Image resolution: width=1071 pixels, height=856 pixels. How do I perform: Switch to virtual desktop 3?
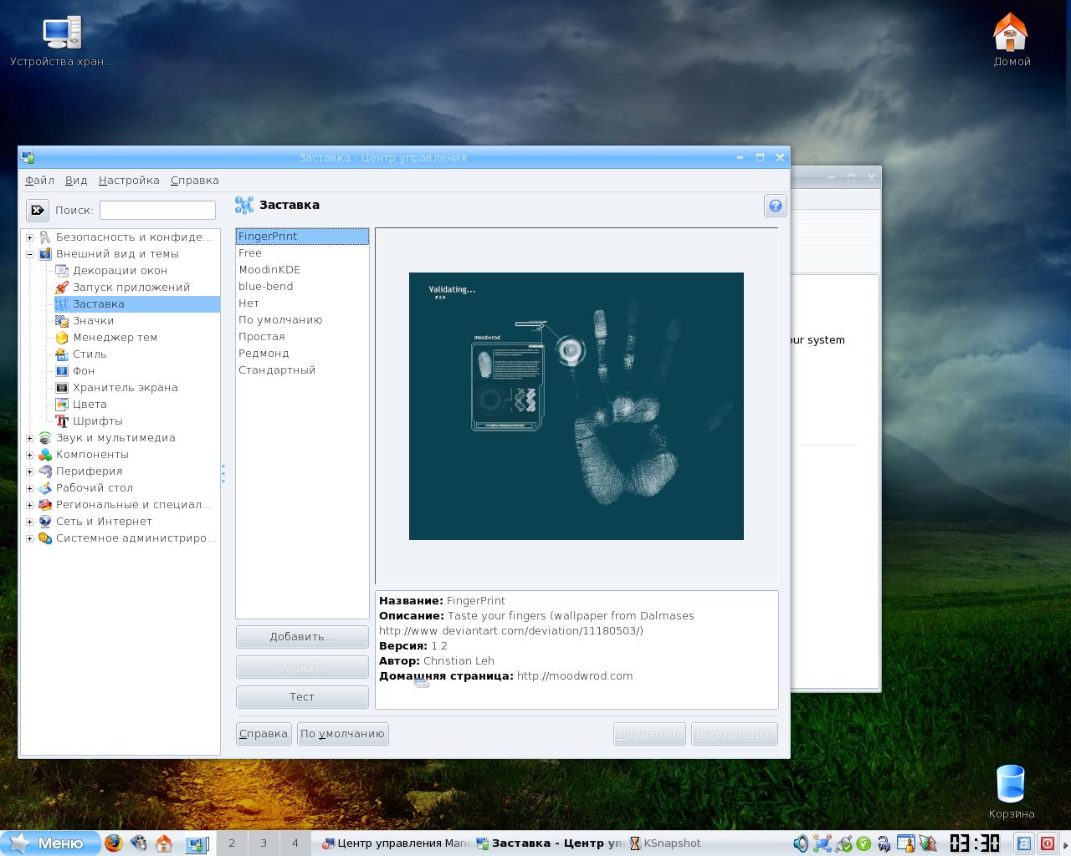pos(264,843)
